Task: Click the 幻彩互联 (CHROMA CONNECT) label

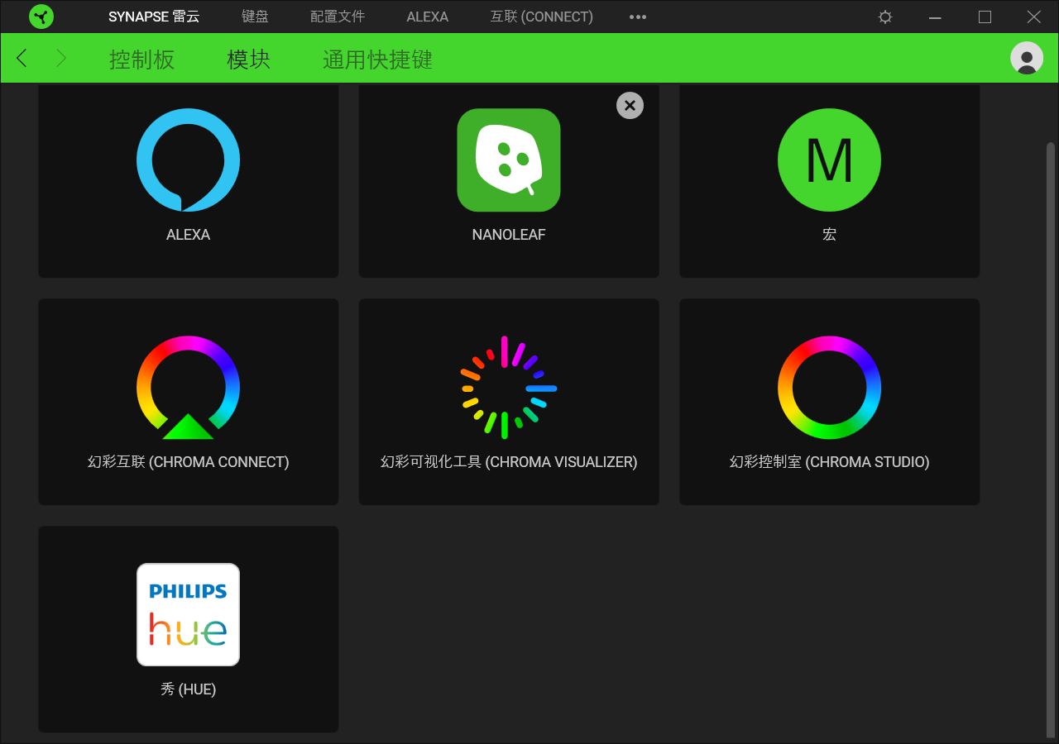Action: tap(189, 462)
